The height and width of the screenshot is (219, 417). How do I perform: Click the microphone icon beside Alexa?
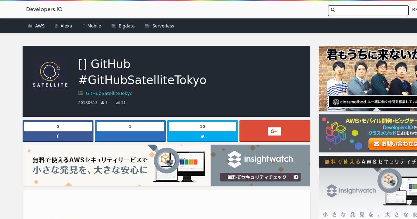pyautogui.click(x=56, y=26)
